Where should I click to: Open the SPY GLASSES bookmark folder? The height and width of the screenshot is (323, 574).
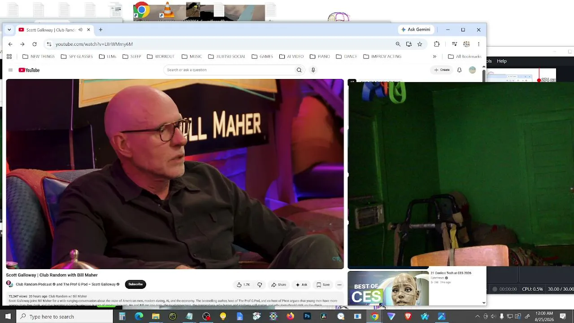(77, 57)
